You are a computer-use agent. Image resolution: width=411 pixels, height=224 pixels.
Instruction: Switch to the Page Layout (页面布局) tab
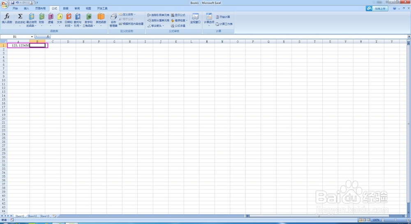[x=40, y=8]
